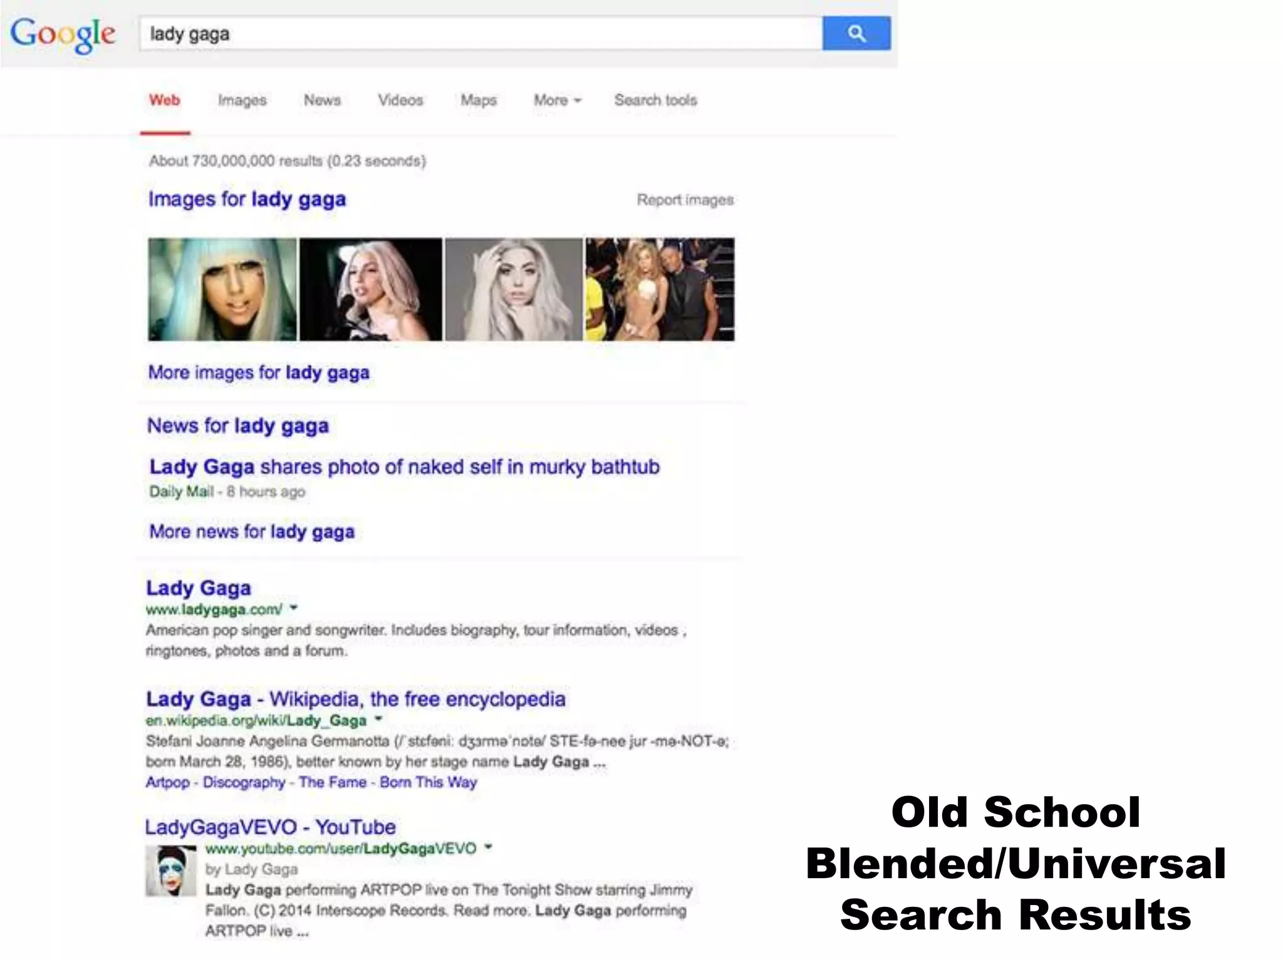Open the Lady Gaga Wikipedia result

click(x=356, y=699)
